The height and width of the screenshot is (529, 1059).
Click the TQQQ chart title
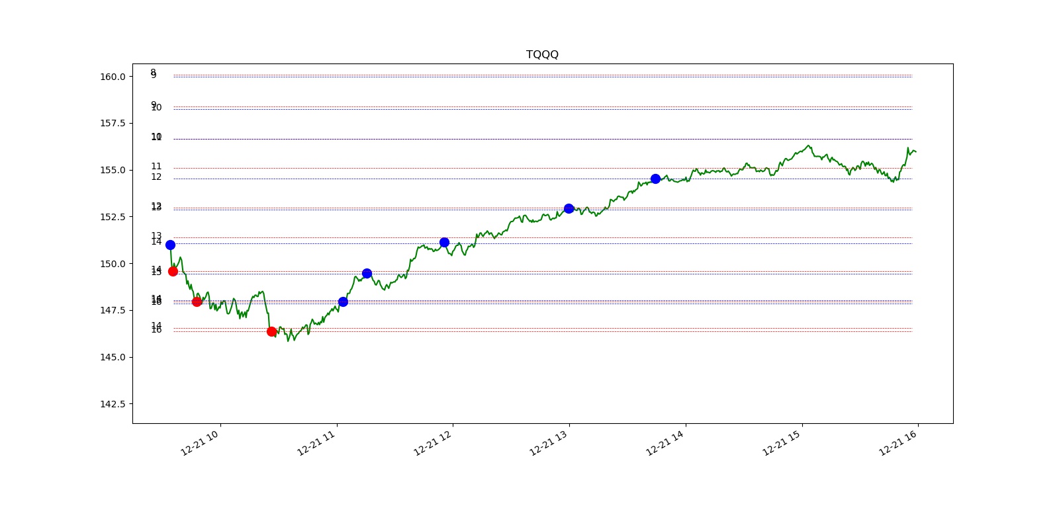[542, 54]
